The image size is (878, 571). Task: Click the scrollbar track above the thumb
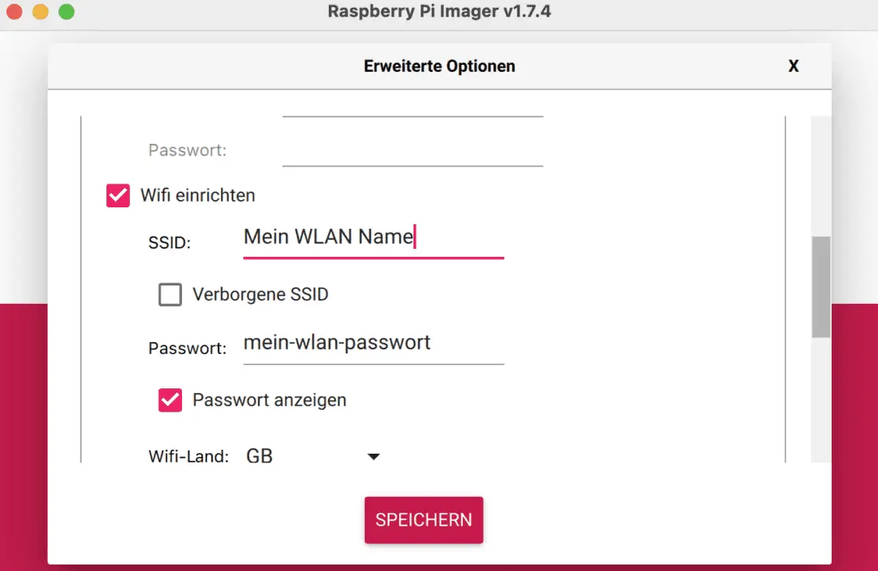click(821, 175)
